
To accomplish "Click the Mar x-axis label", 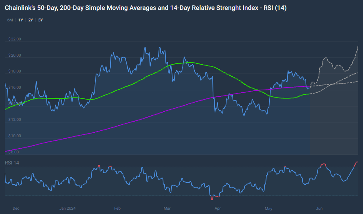I will [167, 208].
